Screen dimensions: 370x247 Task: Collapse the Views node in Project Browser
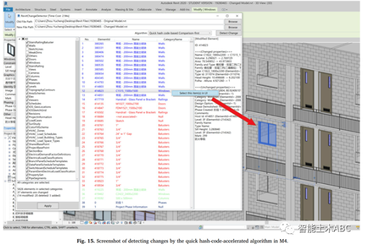pyautogui.click(x=6, y=137)
